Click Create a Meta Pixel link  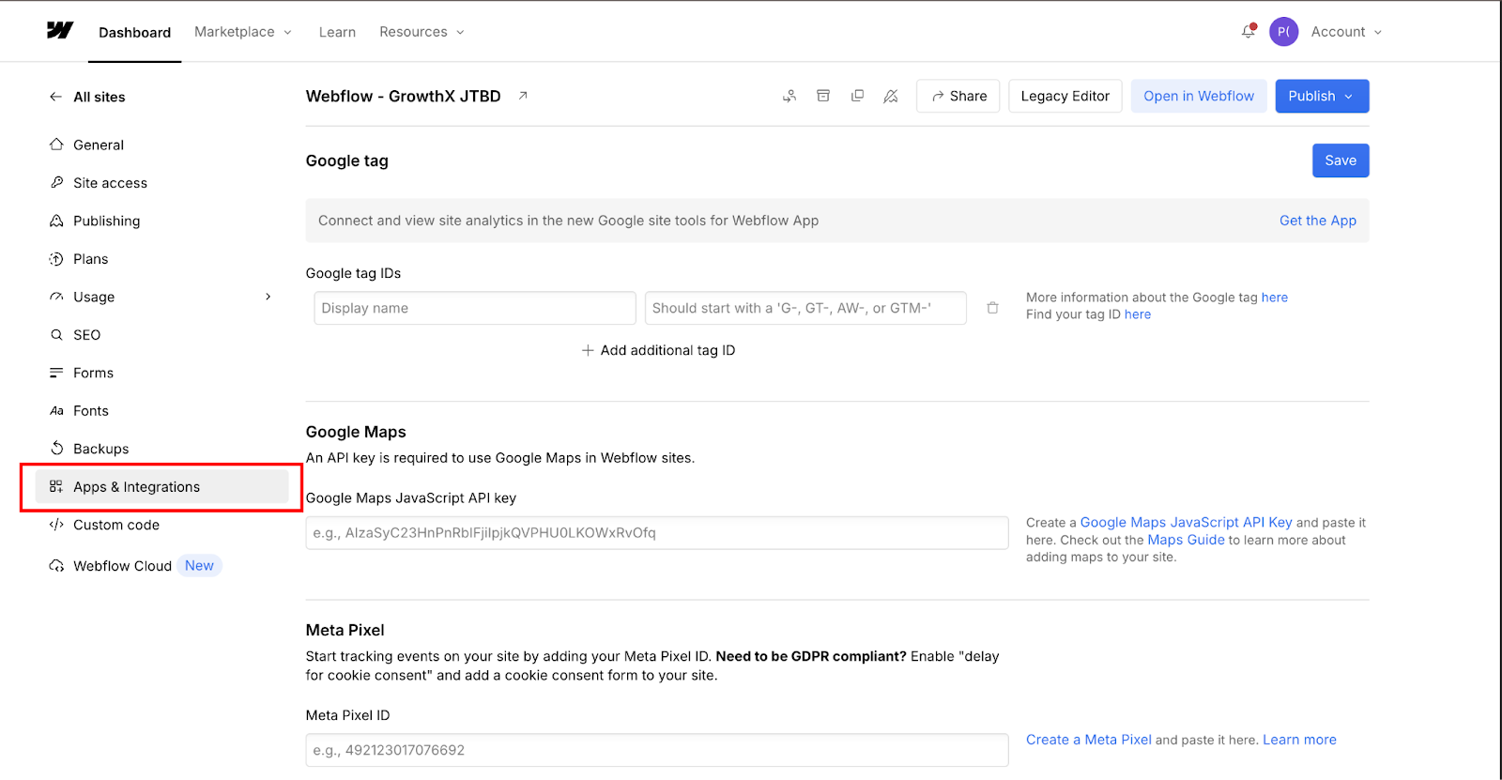(x=1088, y=740)
